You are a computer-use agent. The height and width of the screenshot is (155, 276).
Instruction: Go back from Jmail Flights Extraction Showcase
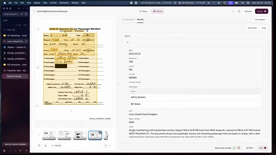tap(34, 11)
